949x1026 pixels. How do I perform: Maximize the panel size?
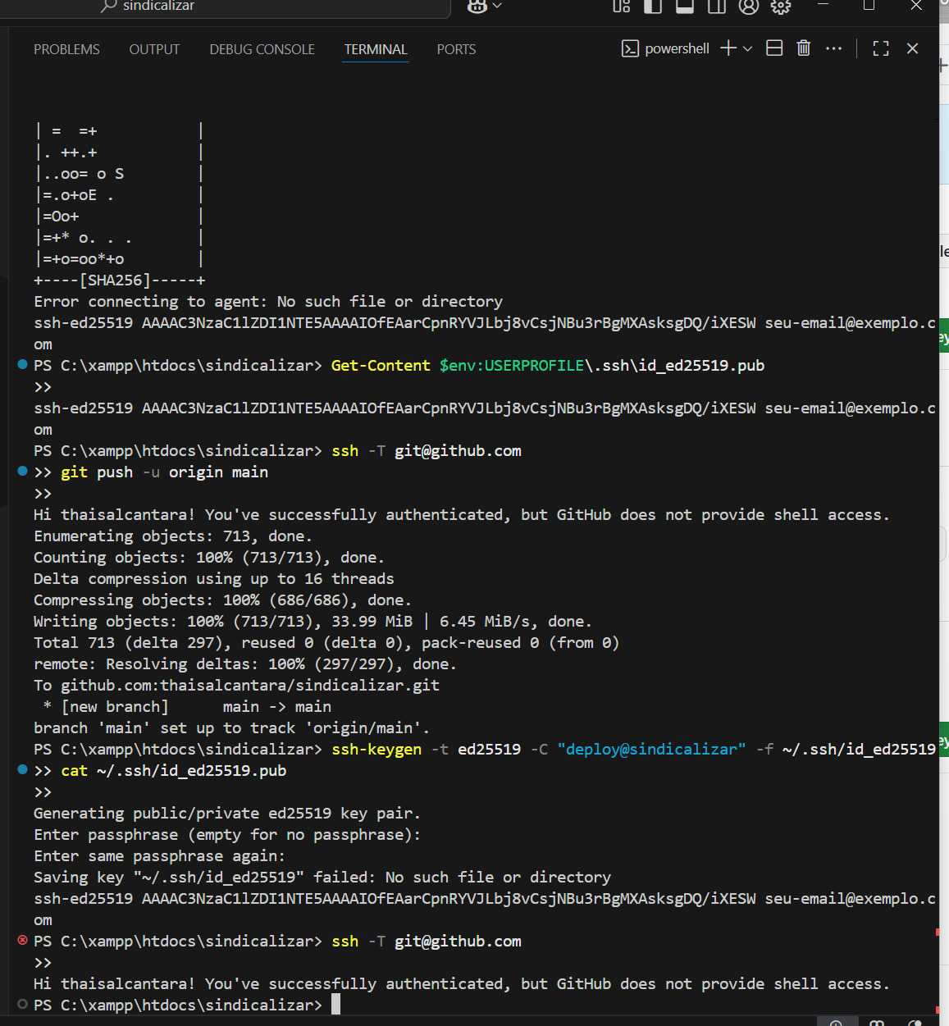881,48
